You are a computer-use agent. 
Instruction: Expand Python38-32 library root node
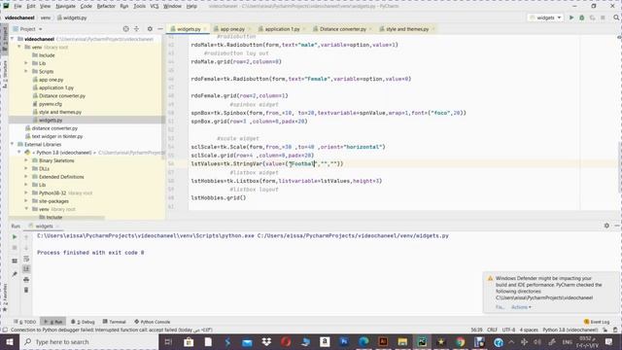click(26, 192)
